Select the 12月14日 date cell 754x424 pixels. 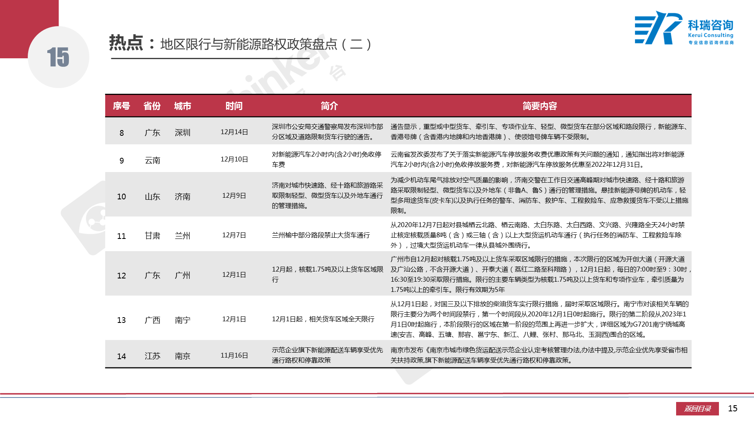[x=234, y=132]
